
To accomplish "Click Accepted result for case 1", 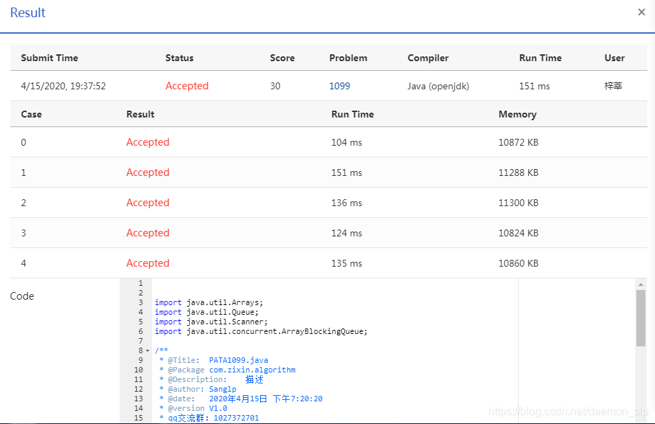I will [148, 172].
